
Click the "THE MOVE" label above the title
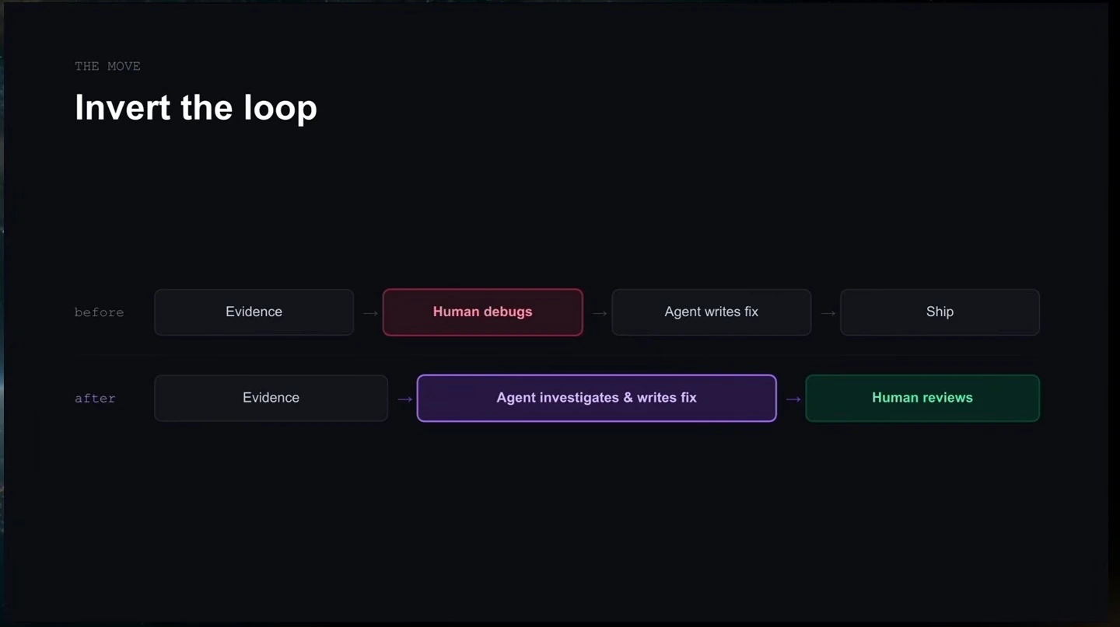tap(107, 66)
